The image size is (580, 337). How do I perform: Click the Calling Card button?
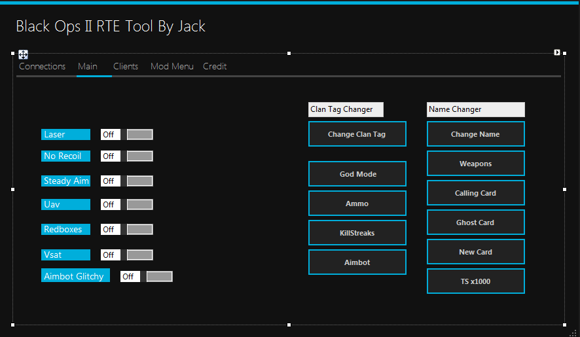476,193
